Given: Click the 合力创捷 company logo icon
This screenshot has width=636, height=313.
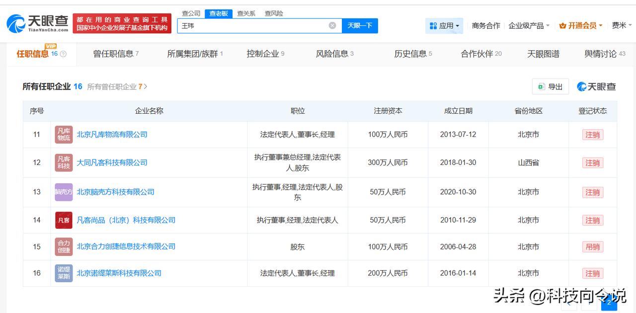Looking at the screenshot, I should pyautogui.click(x=64, y=246).
